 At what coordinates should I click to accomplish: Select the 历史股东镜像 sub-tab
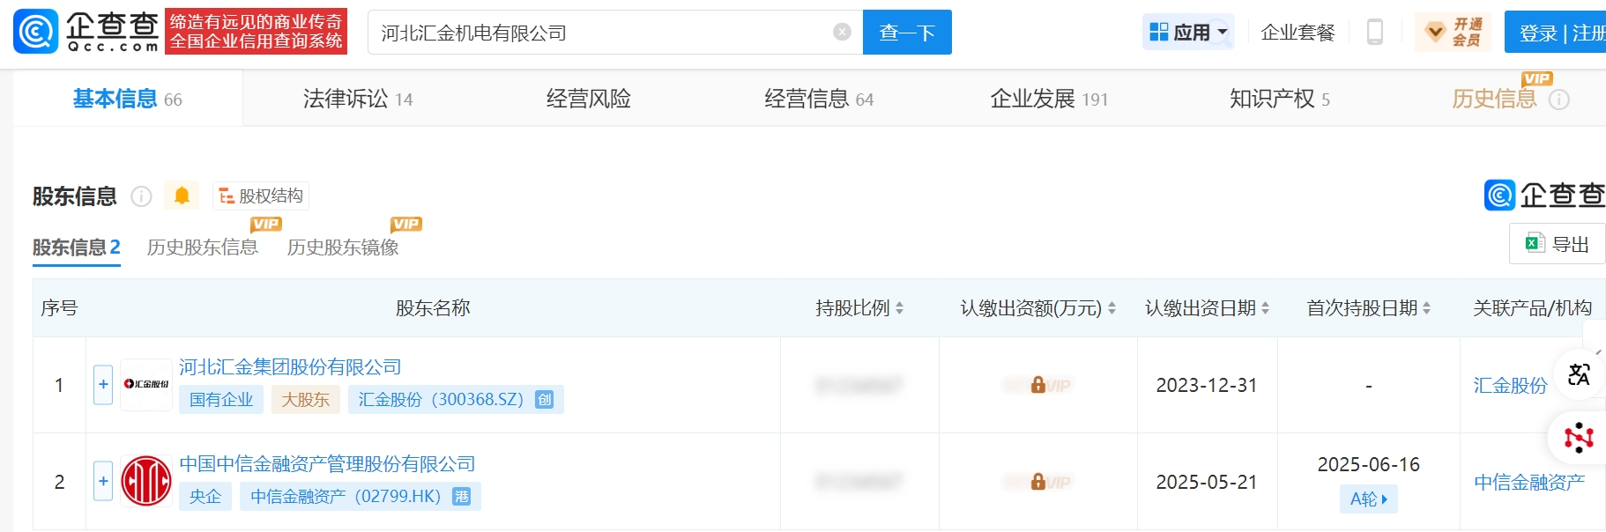click(x=343, y=248)
